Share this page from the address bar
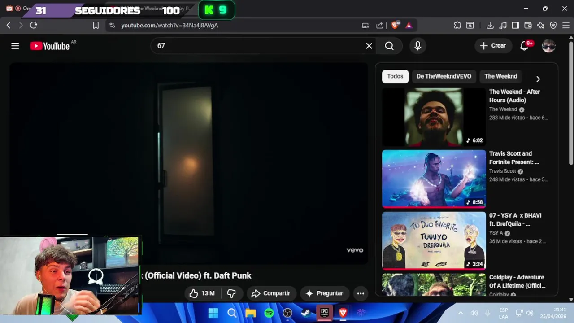Viewport: 574px width, 323px height. click(x=379, y=26)
